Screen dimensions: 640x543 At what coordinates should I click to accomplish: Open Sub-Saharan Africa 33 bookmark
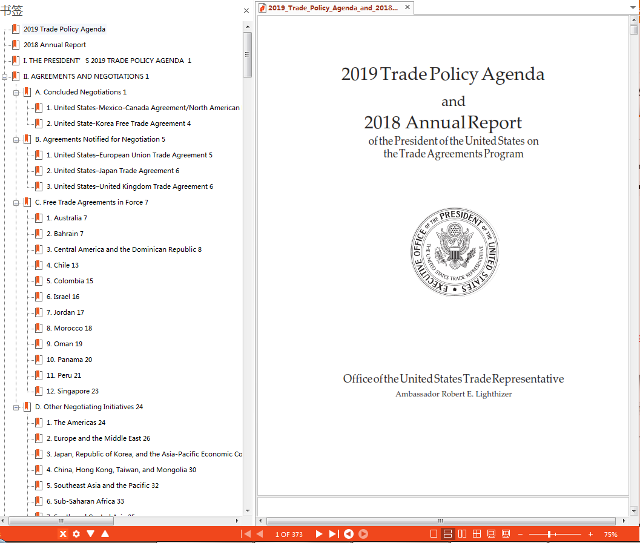coord(85,501)
